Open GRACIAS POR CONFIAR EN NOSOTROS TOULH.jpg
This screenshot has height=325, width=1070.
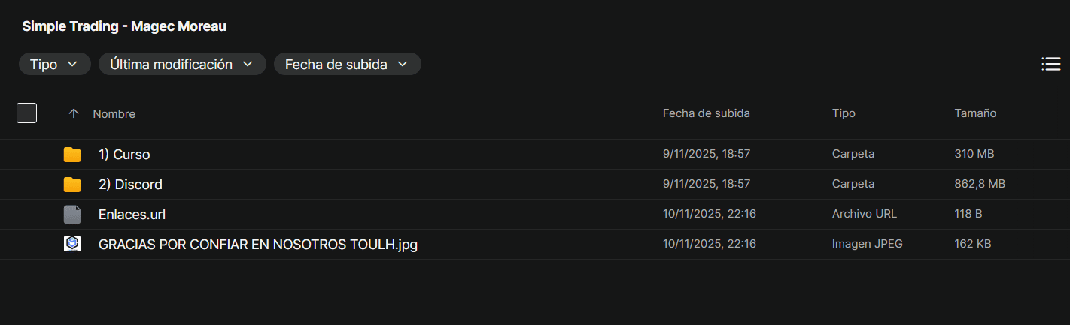click(257, 245)
